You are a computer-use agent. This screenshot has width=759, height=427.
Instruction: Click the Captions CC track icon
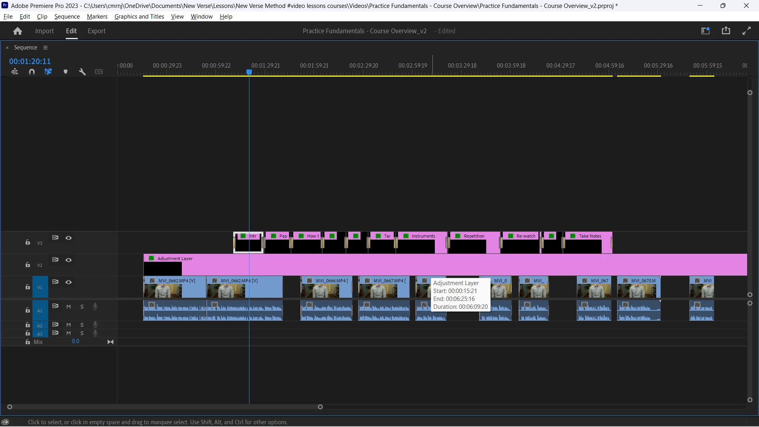coord(99,72)
